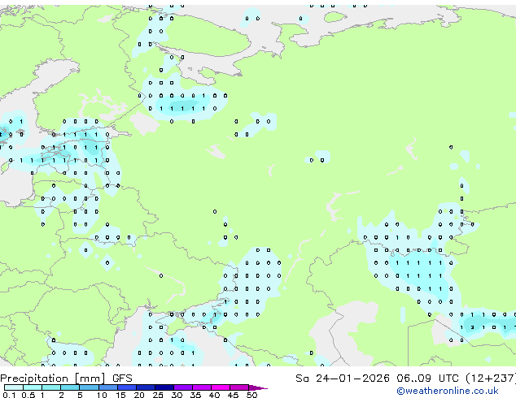Click the weatheronline.co.uk copyright link
Viewport: 516px width, 398px height.
coord(447,391)
